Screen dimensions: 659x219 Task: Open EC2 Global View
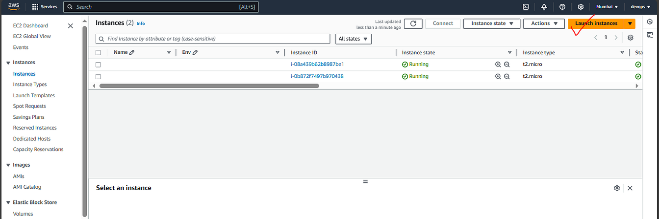click(x=32, y=36)
